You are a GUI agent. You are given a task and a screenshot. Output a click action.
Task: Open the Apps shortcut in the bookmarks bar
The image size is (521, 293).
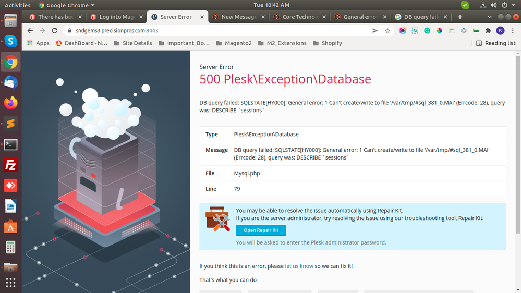[38, 43]
